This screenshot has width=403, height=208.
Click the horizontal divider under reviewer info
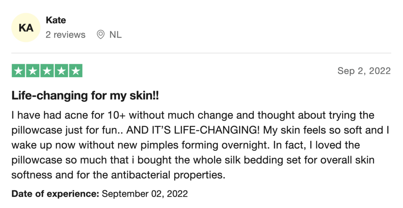click(201, 53)
